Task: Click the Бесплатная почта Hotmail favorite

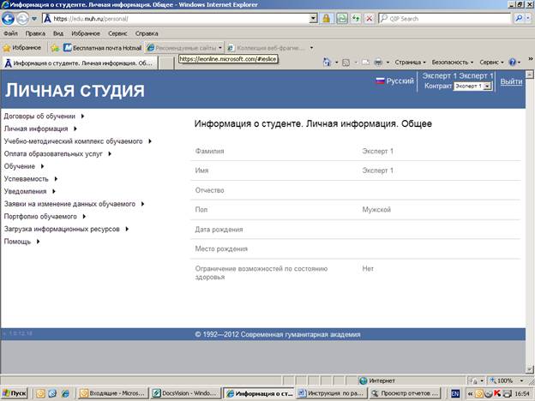Action: tap(101, 47)
